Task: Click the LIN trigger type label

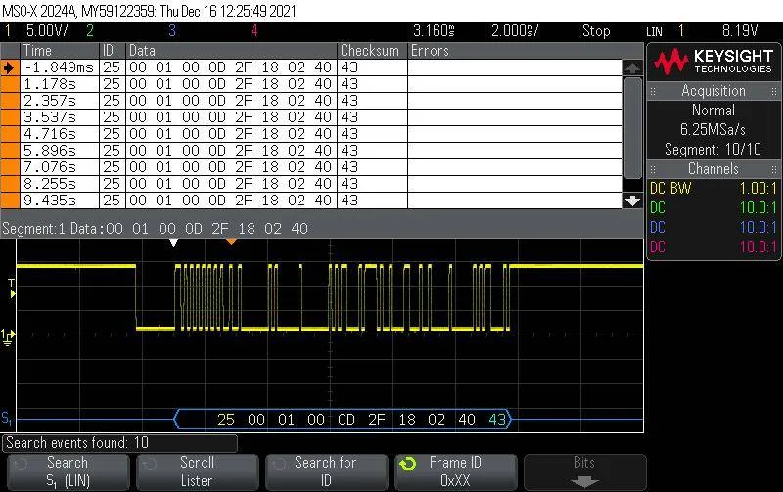Action: click(654, 32)
